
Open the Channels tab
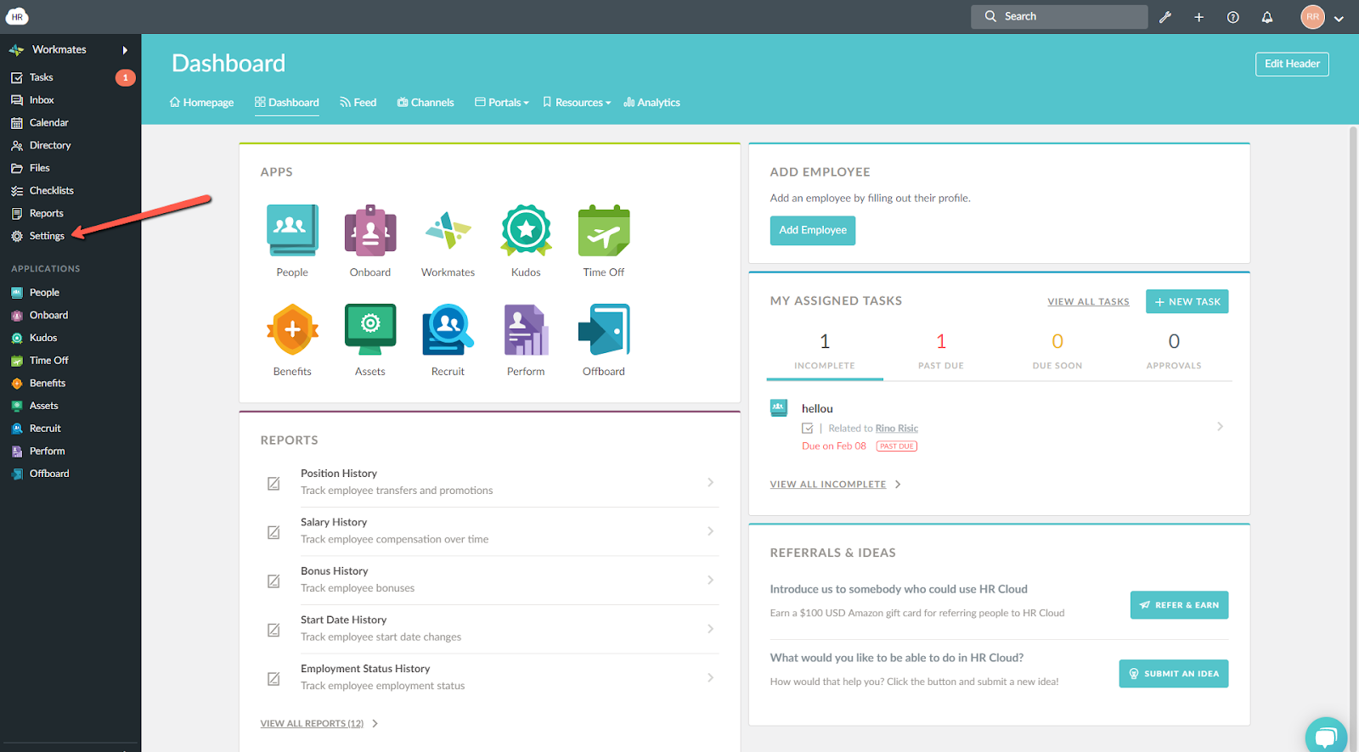[x=426, y=103]
